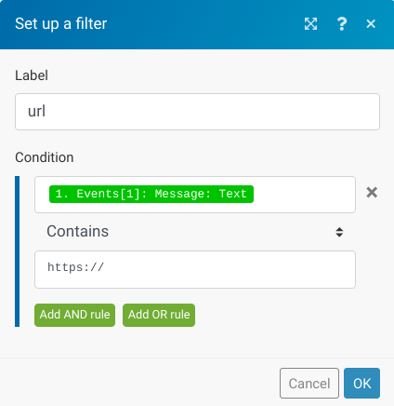Viewport: 394px width, 406px height.
Task: Click the blue condition group bar
Action: tap(17, 251)
